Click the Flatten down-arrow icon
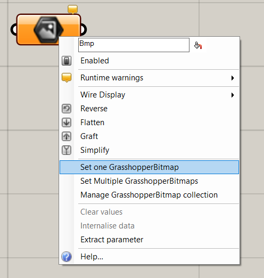 tap(67, 122)
